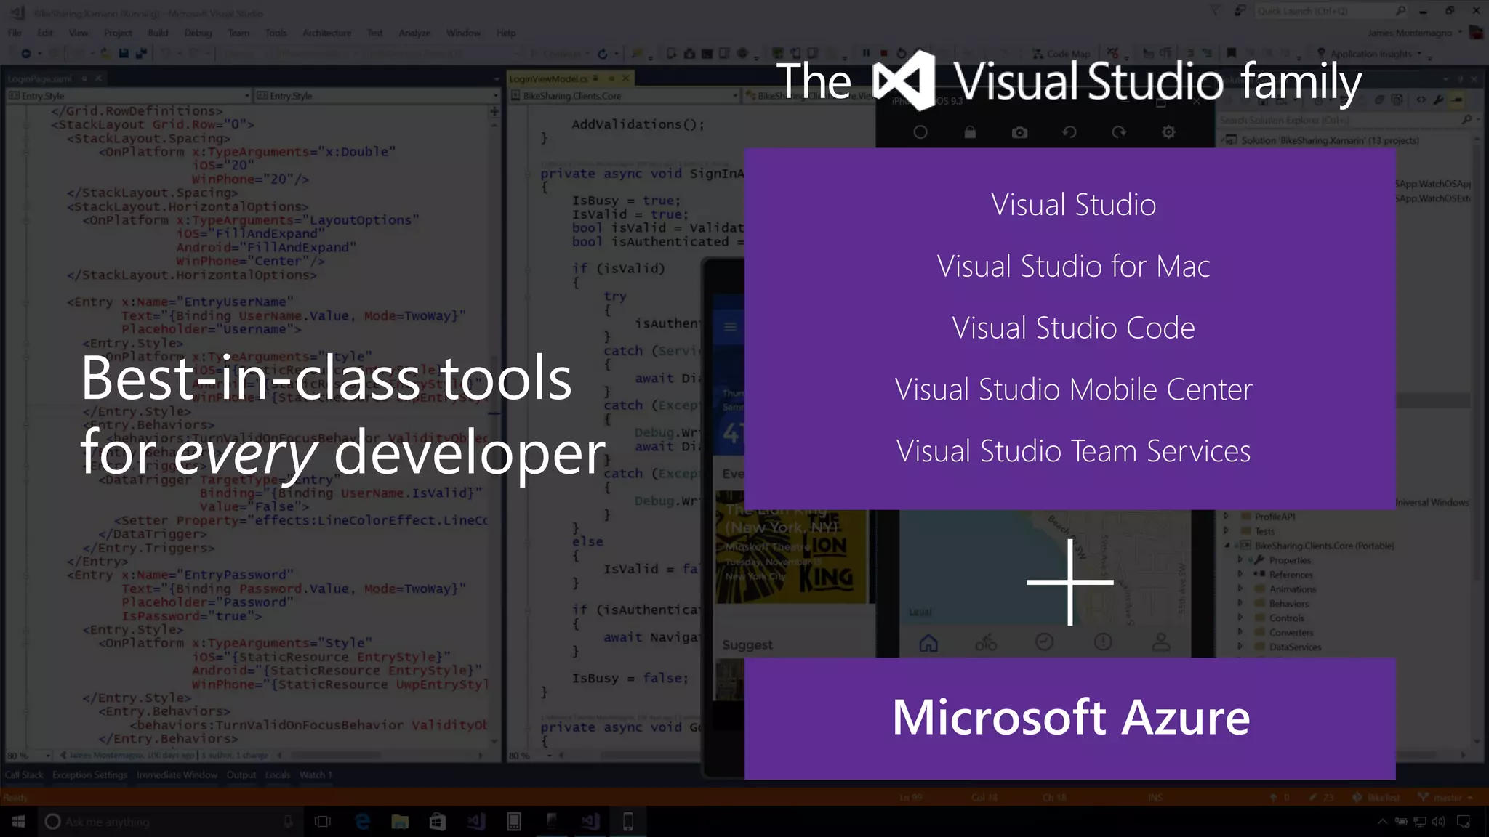Open the Exception Settings tab
The image size is (1489, 837).
point(89,775)
